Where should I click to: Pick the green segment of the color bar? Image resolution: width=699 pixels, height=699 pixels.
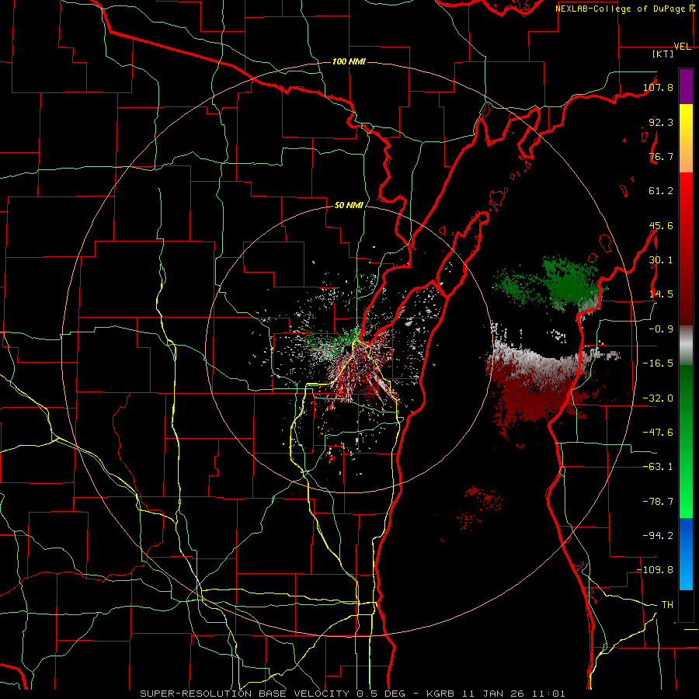686,441
